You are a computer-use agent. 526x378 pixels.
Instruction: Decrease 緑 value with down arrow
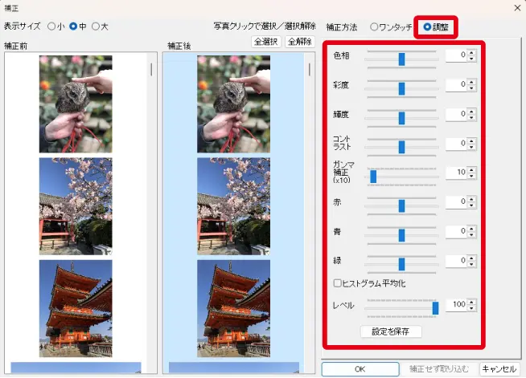coord(472,264)
